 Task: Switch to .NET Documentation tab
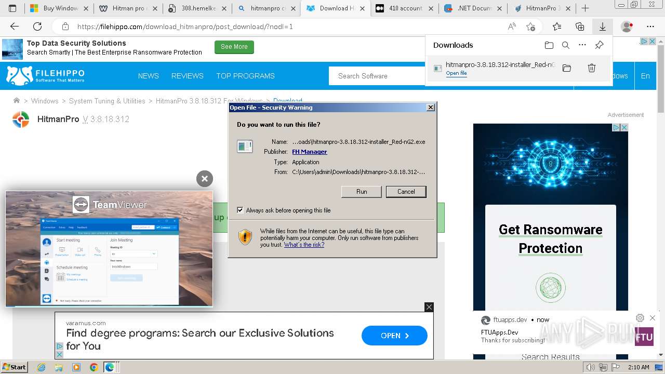click(473, 8)
